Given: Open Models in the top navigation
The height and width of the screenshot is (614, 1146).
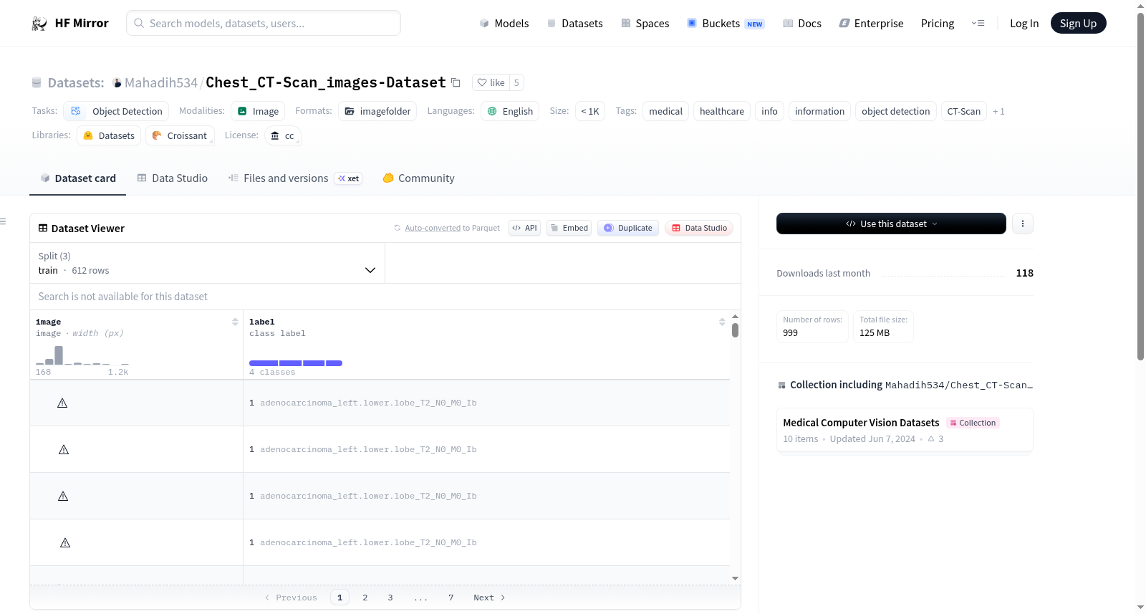Looking at the screenshot, I should pos(504,23).
